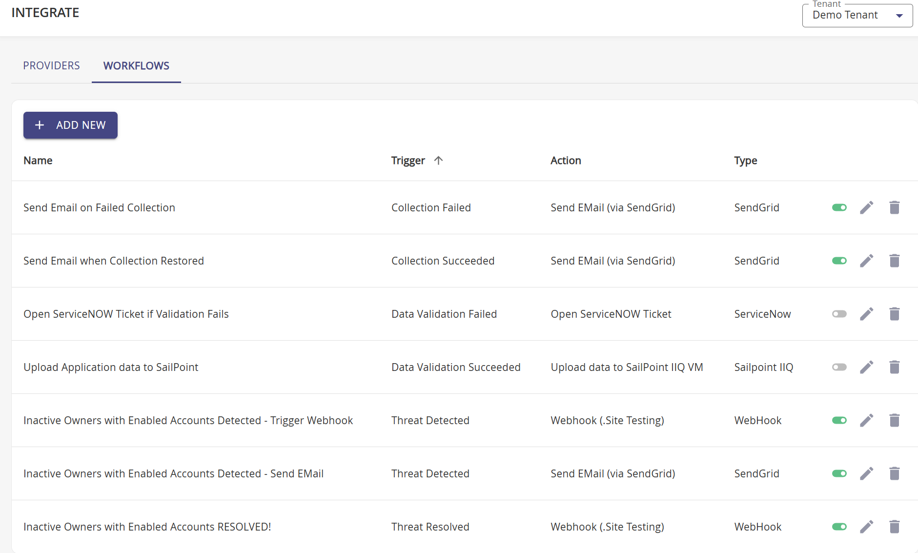Disable the "Inactive Owners RESOLVED!" workflow toggle
Screen dimensions: 918x553
pyautogui.click(x=839, y=527)
